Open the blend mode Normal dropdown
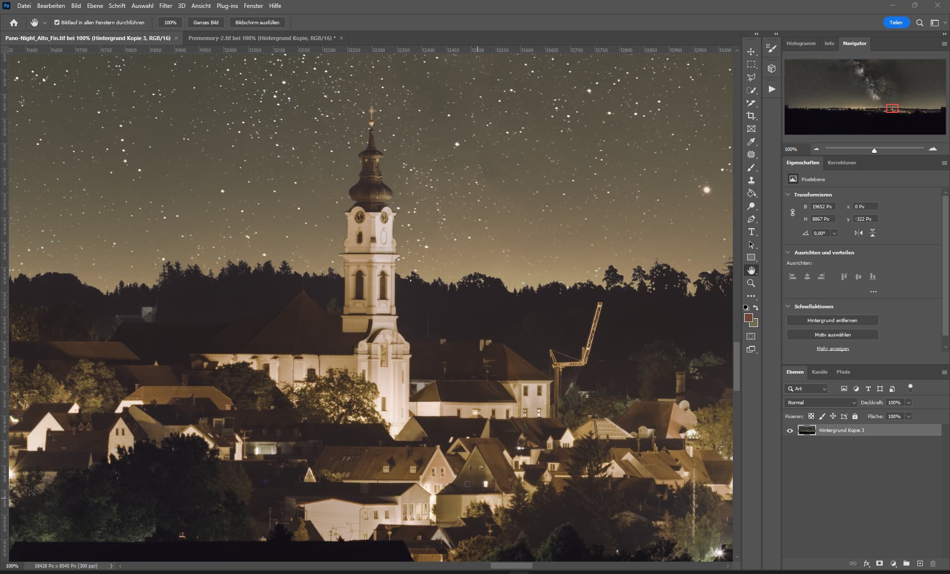Viewport: 950px width, 574px height. (820, 403)
